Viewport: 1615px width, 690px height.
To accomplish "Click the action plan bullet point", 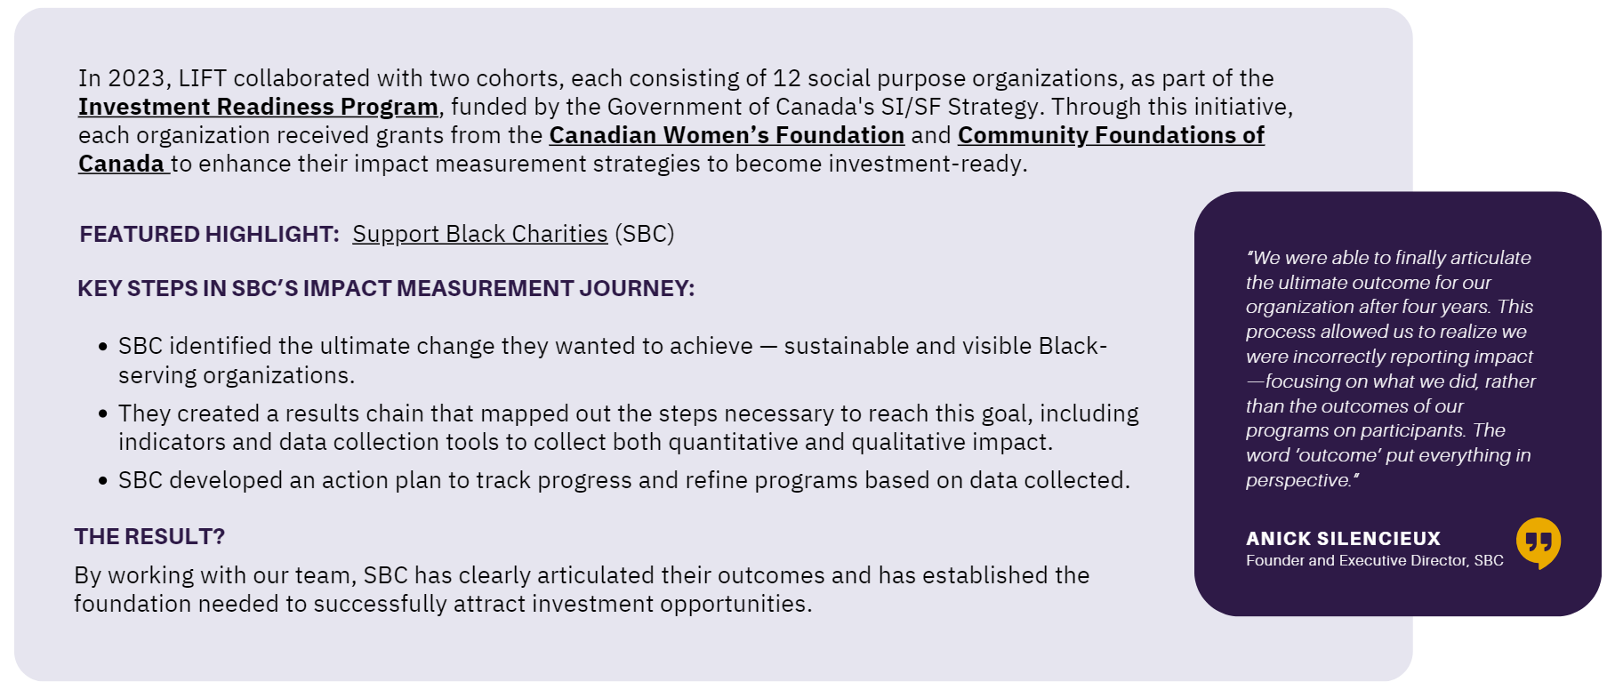I will tap(623, 481).
